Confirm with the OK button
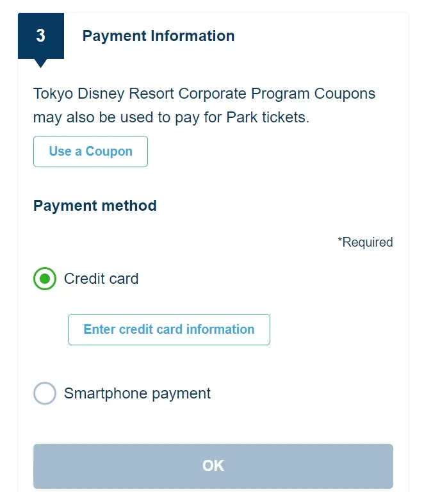Image resolution: width=424 pixels, height=492 pixels. click(213, 466)
